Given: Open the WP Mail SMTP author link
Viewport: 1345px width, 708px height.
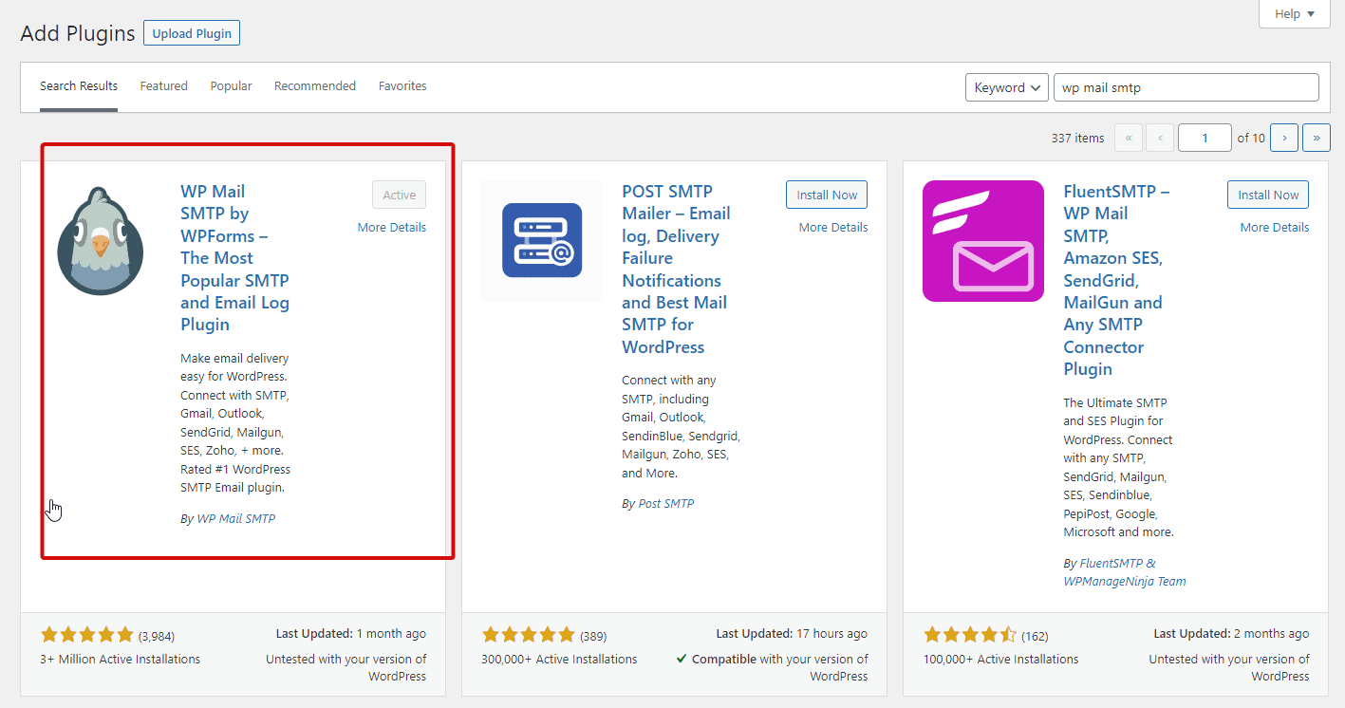Looking at the screenshot, I should pos(235,519).
